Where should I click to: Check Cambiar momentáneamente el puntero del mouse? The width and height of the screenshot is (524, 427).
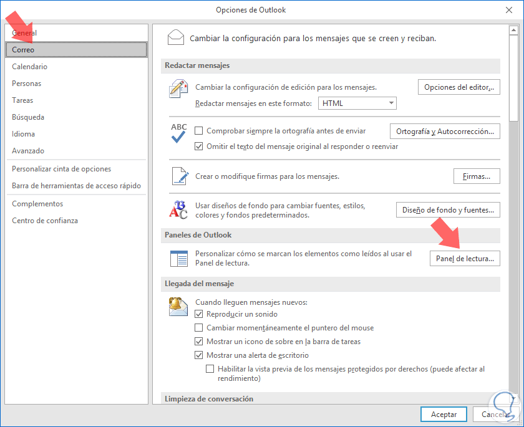pos(199,327)
